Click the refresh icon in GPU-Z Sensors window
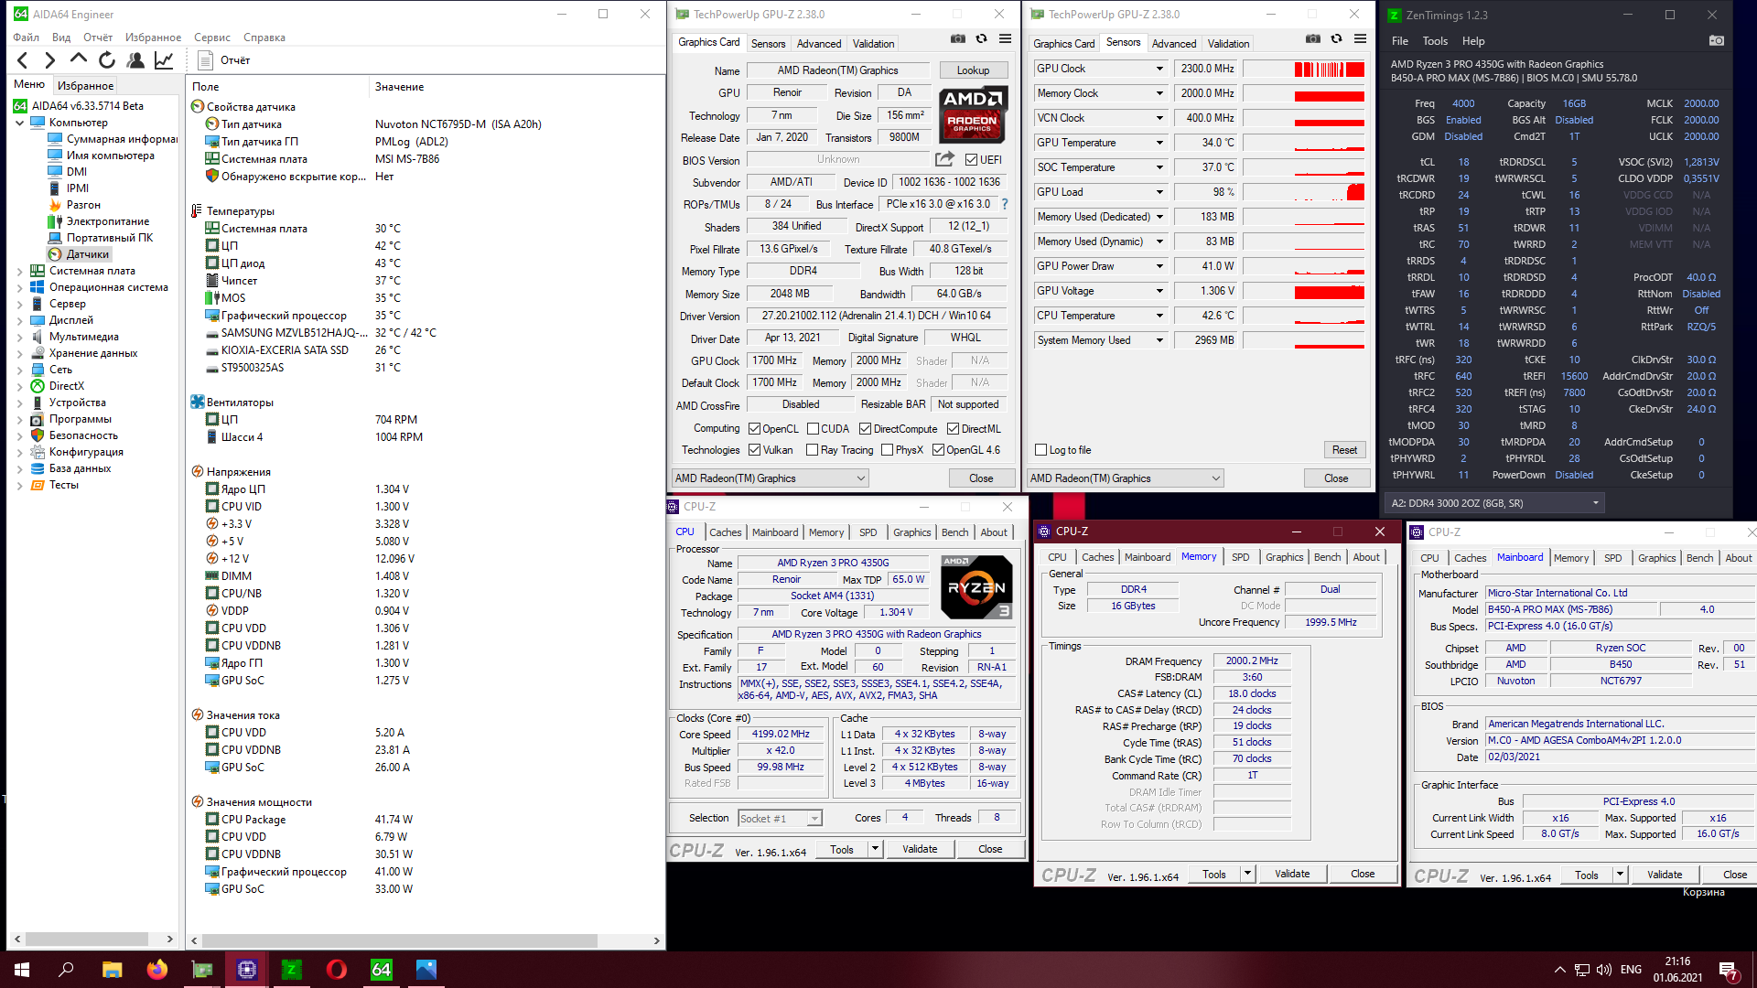The height and width of the screenshot is (988, 1757). coord(1336,39)
